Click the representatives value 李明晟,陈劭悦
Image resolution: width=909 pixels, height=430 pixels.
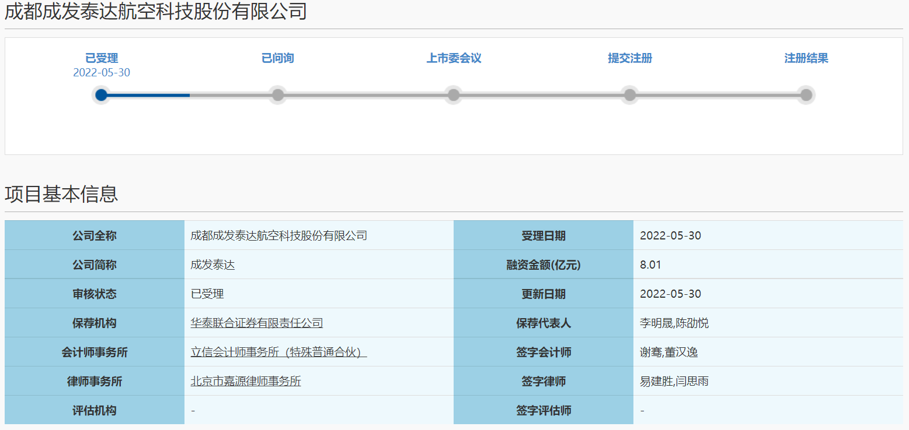674,323
